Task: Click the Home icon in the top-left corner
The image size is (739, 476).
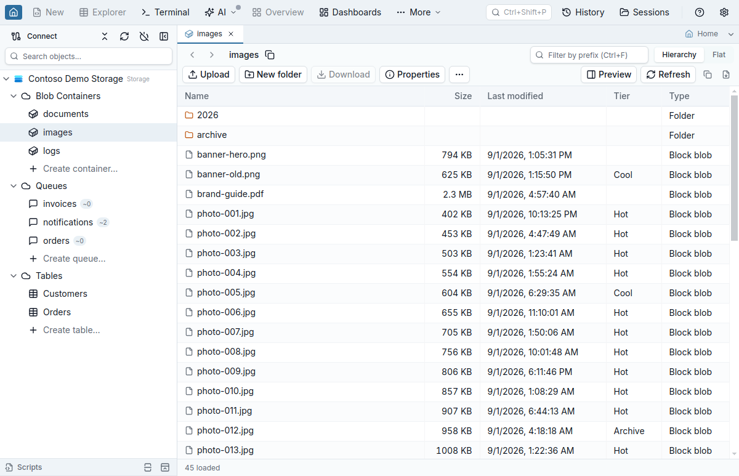Action: click(x=14, y=12)
